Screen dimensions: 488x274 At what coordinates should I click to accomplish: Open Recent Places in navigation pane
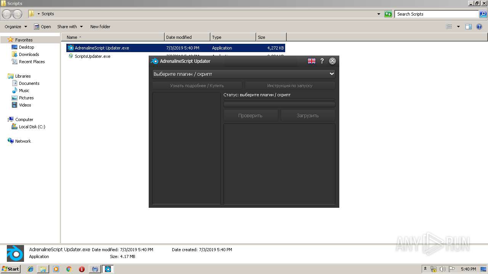click(32, 62)
